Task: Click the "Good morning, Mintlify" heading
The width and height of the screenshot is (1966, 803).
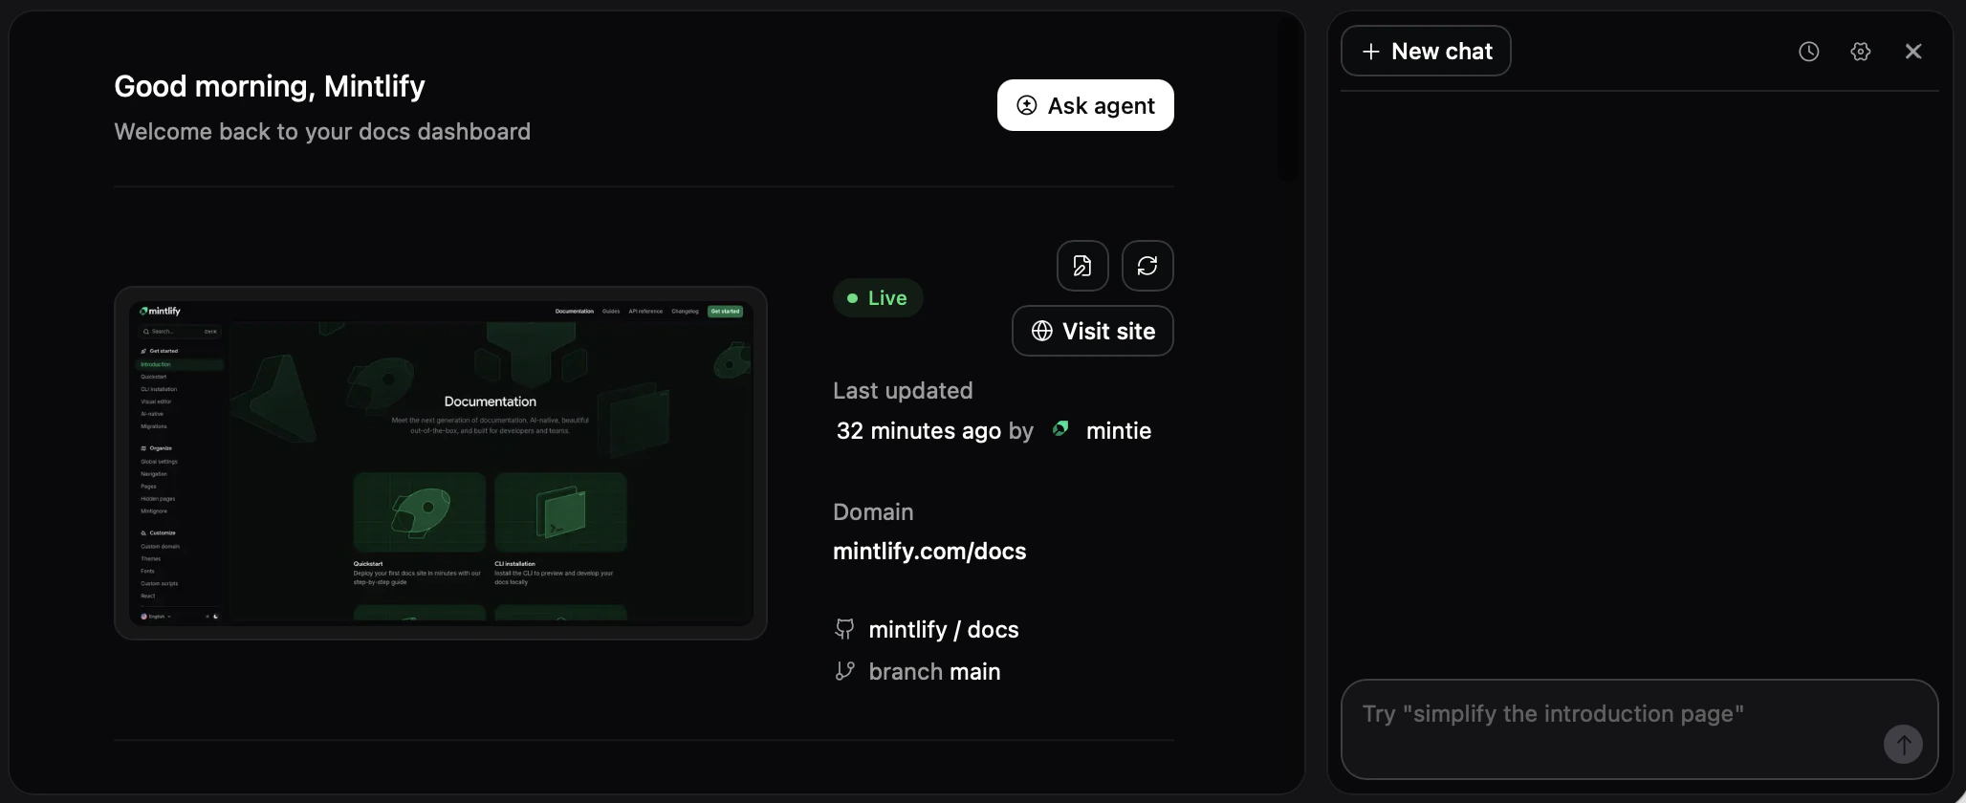Action: click(270, 86)
